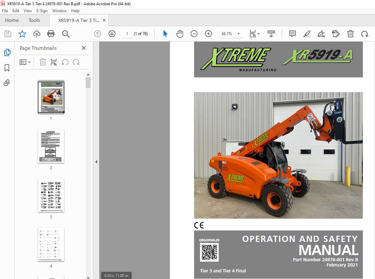Open Page Thumbnails sidebar icon
This screenshot has height=279, width=375.
(x=7, y=52)
